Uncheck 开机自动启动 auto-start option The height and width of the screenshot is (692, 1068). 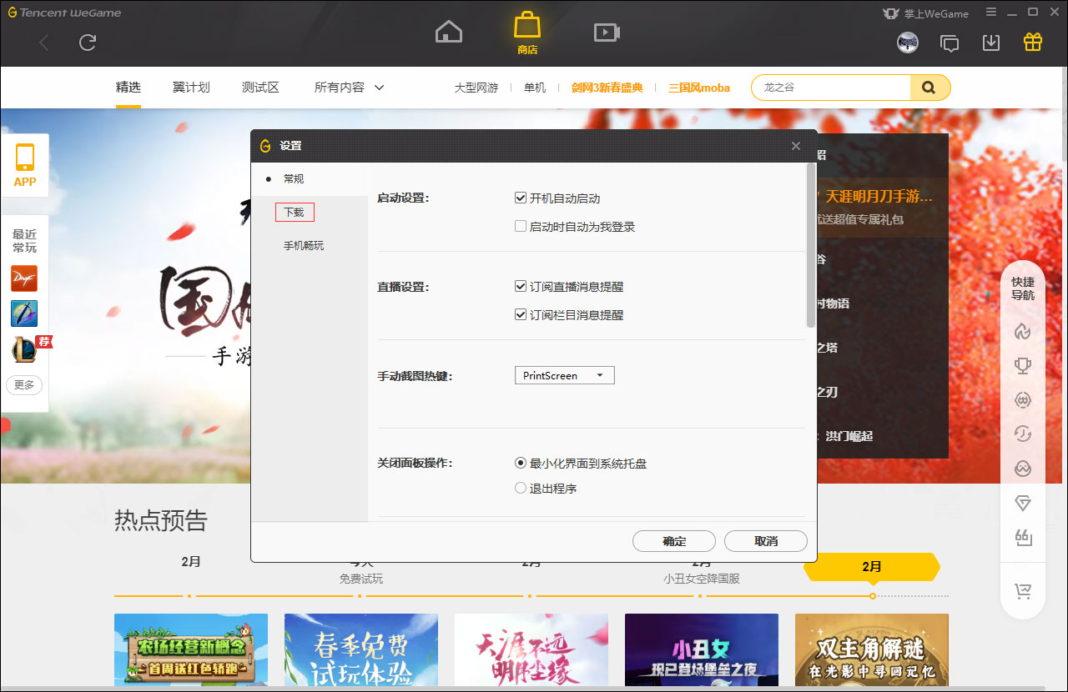coord(520,198)
